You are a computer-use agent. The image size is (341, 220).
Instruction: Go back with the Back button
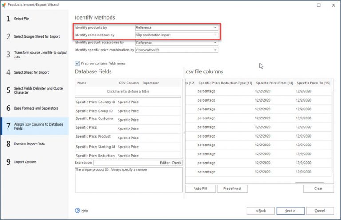[259, 210]
